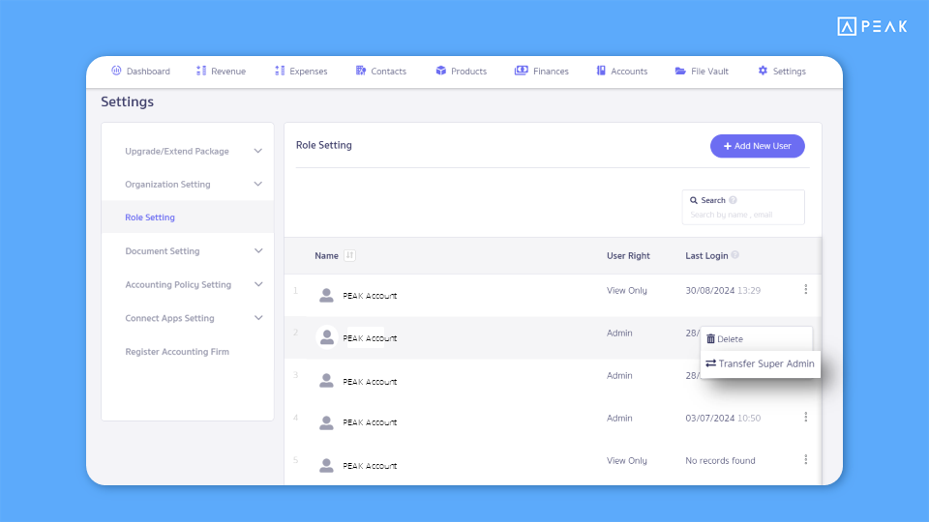Click the help icon beside Last Login
The image size is (929, 522).
[735, 255]
